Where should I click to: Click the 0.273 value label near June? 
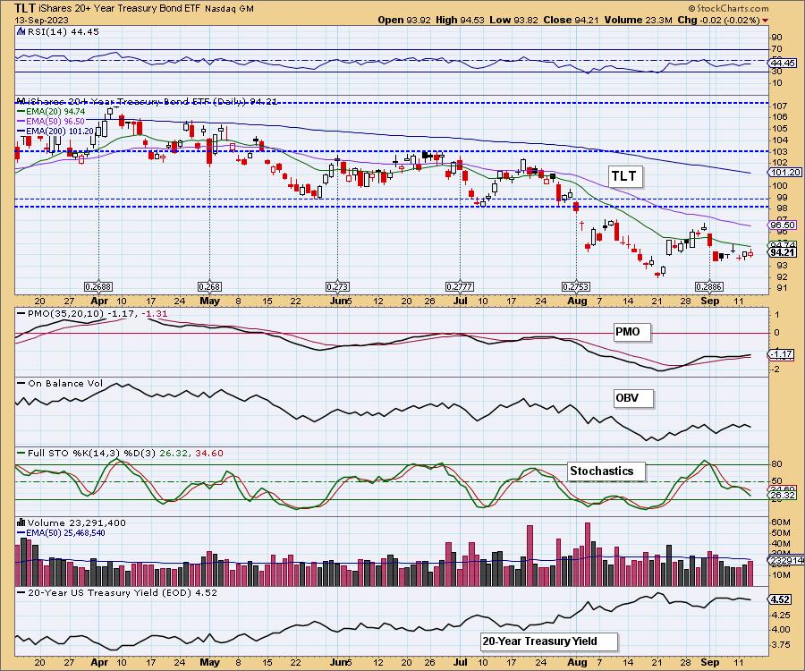pos(337,286)
